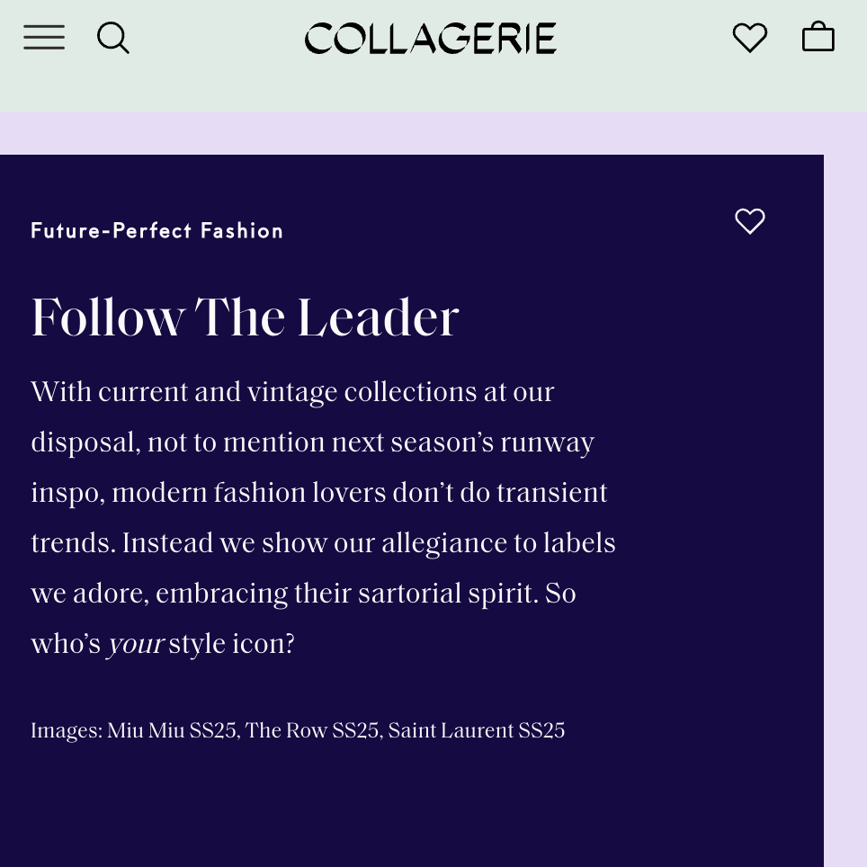Click the lavender band above the card

tap(432, 133)
